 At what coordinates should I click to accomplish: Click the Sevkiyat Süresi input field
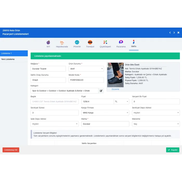tap(54, 113)
